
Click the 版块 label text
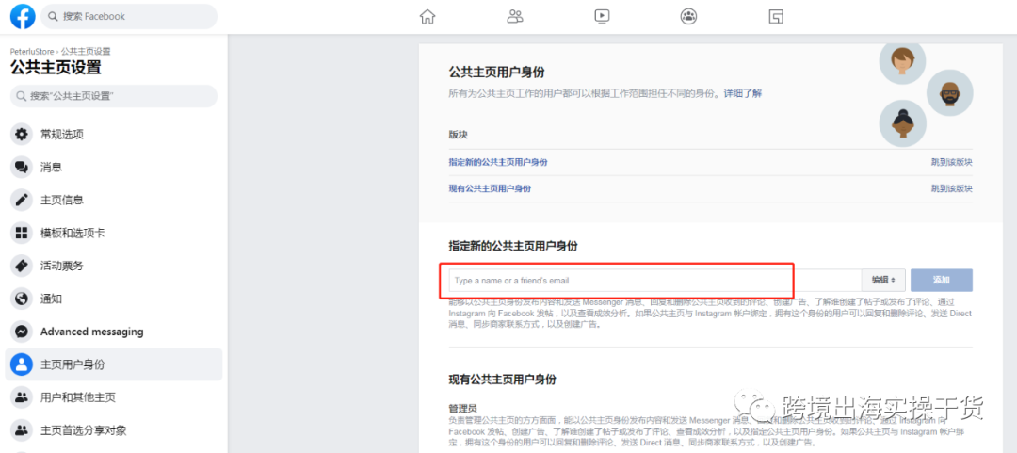tap(458, 135)
